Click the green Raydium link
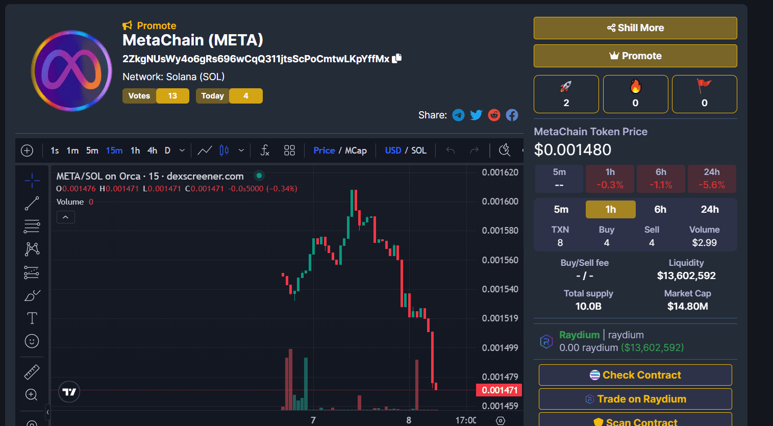This screenshot has width=773, height=426. click(579, 335)
